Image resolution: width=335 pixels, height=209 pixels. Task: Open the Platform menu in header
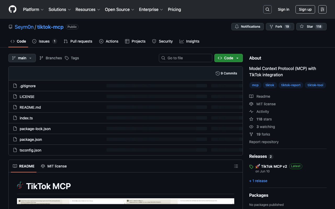[x=33, y=9]
